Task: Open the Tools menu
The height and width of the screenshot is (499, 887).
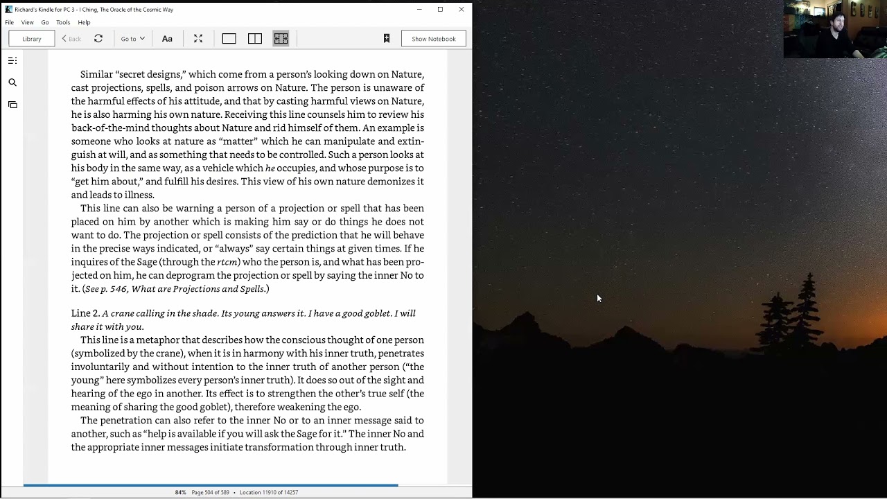Action: 63,22
